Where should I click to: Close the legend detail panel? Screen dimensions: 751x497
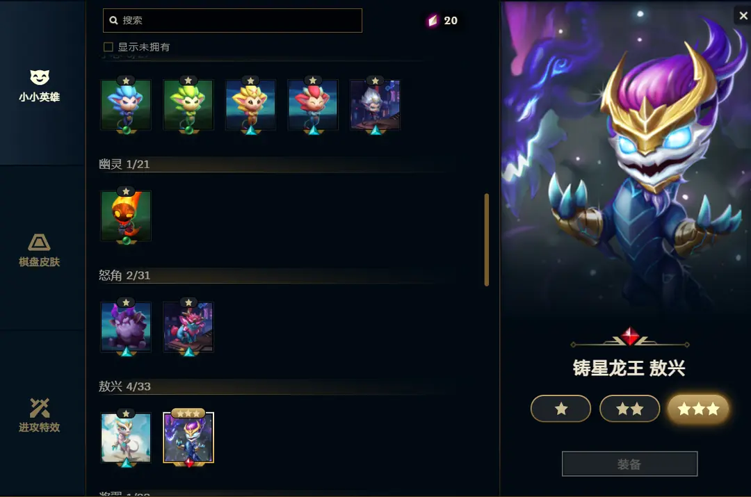743,16
